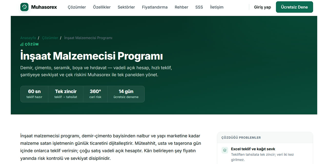Click the Çözümler breadcrumb link
The image size is (328, 164).
pos(50,38)
